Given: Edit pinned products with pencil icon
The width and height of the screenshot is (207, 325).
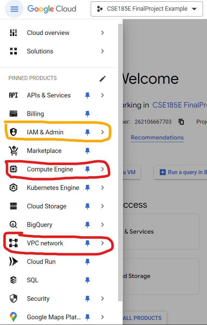Looking at the screenshot, I should (102, 79).
